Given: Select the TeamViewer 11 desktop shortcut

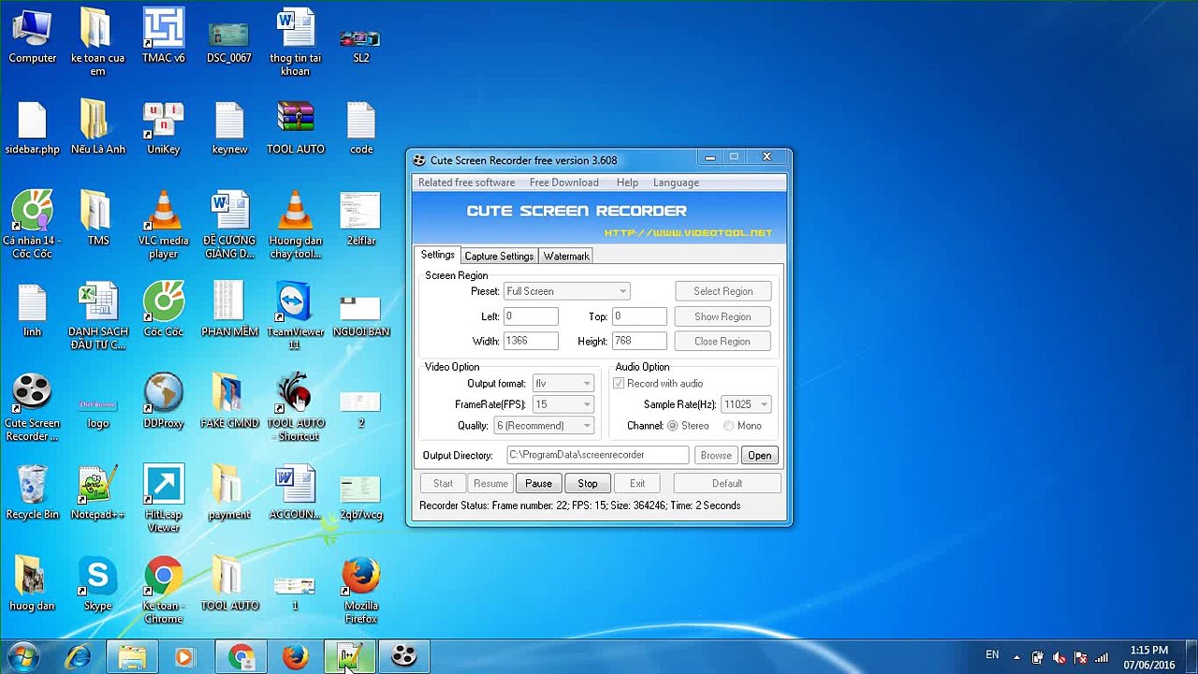Looking at the screenshot, I should [295, 316].
